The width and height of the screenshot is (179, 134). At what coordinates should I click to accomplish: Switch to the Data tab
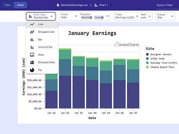tap(7, 5)
